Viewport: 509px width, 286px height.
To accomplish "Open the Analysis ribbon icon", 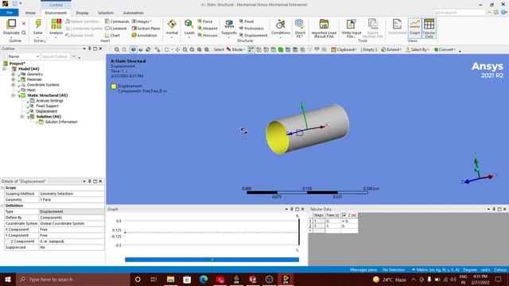I will [x=56, y=24].
